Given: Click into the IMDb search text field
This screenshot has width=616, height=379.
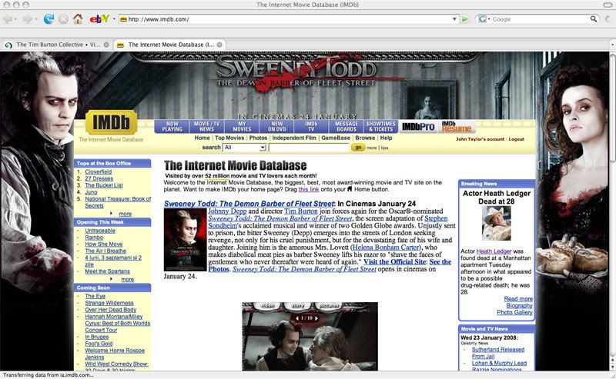Looking at the screenshot, I should coord(309,147).
